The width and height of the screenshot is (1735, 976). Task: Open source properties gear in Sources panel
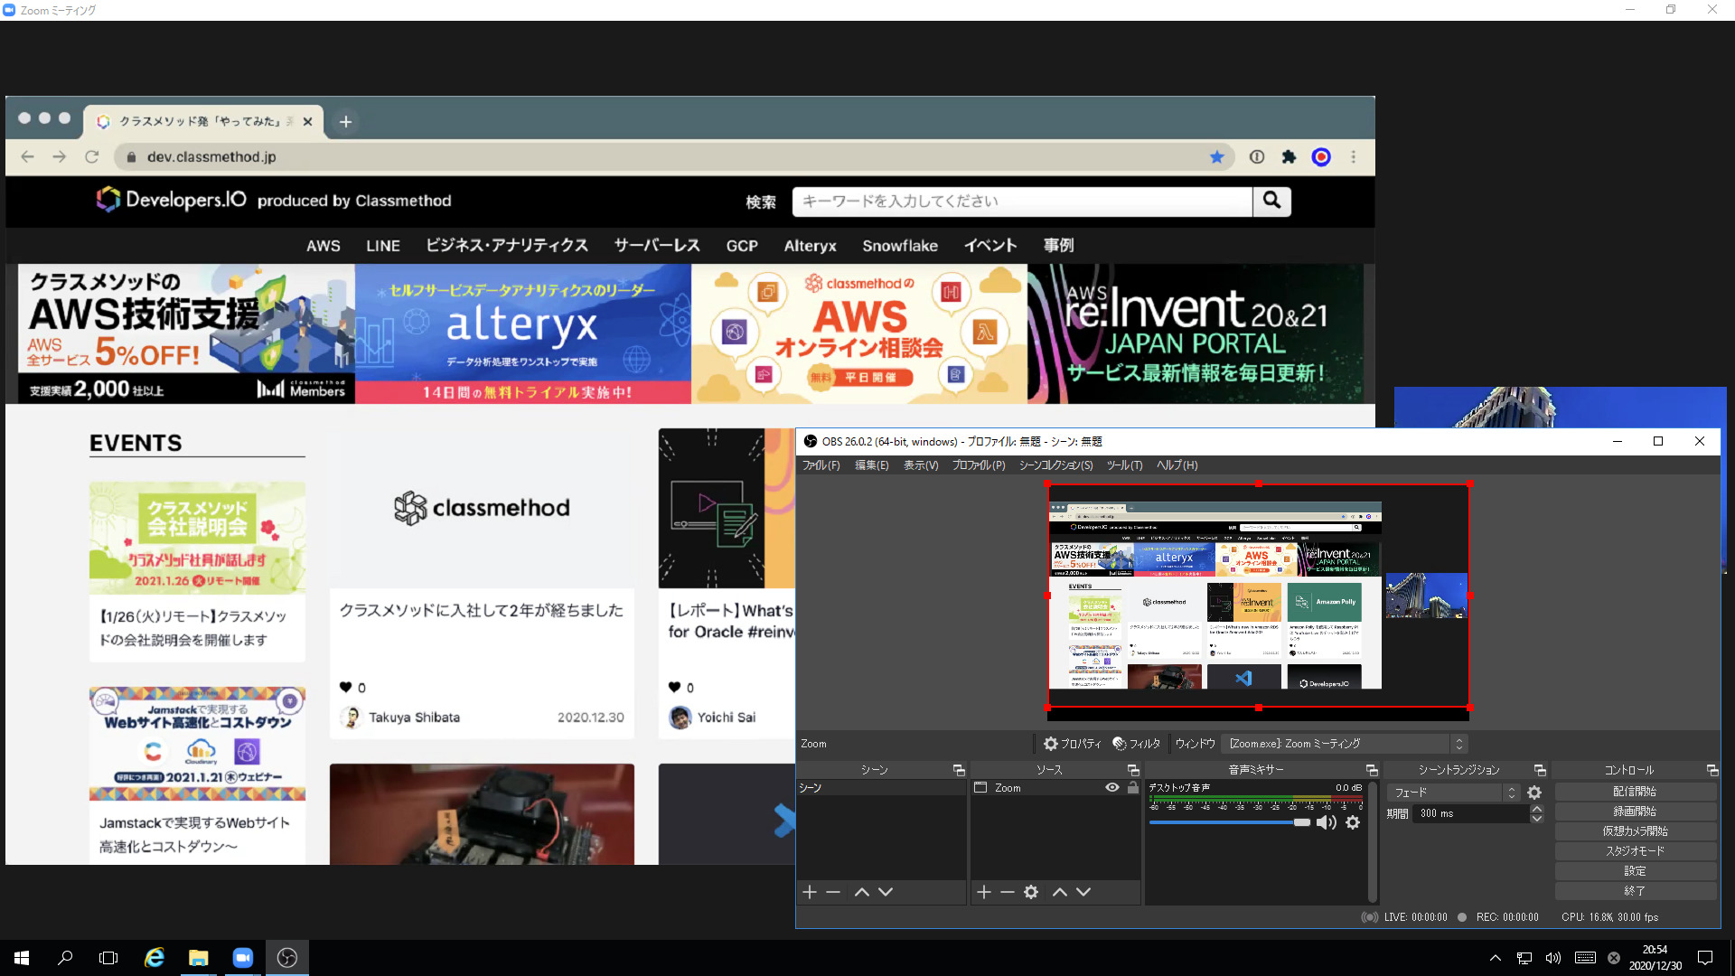pos(1031,892)
